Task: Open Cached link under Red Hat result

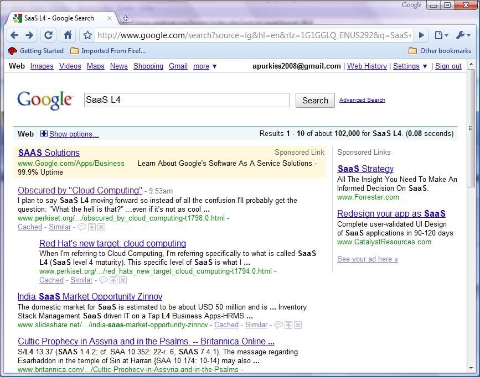Action: (x=51, y=280)
